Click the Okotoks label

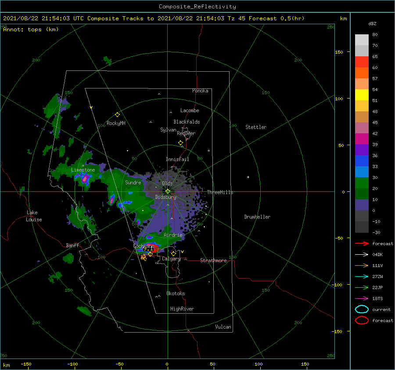click(176, 293)
